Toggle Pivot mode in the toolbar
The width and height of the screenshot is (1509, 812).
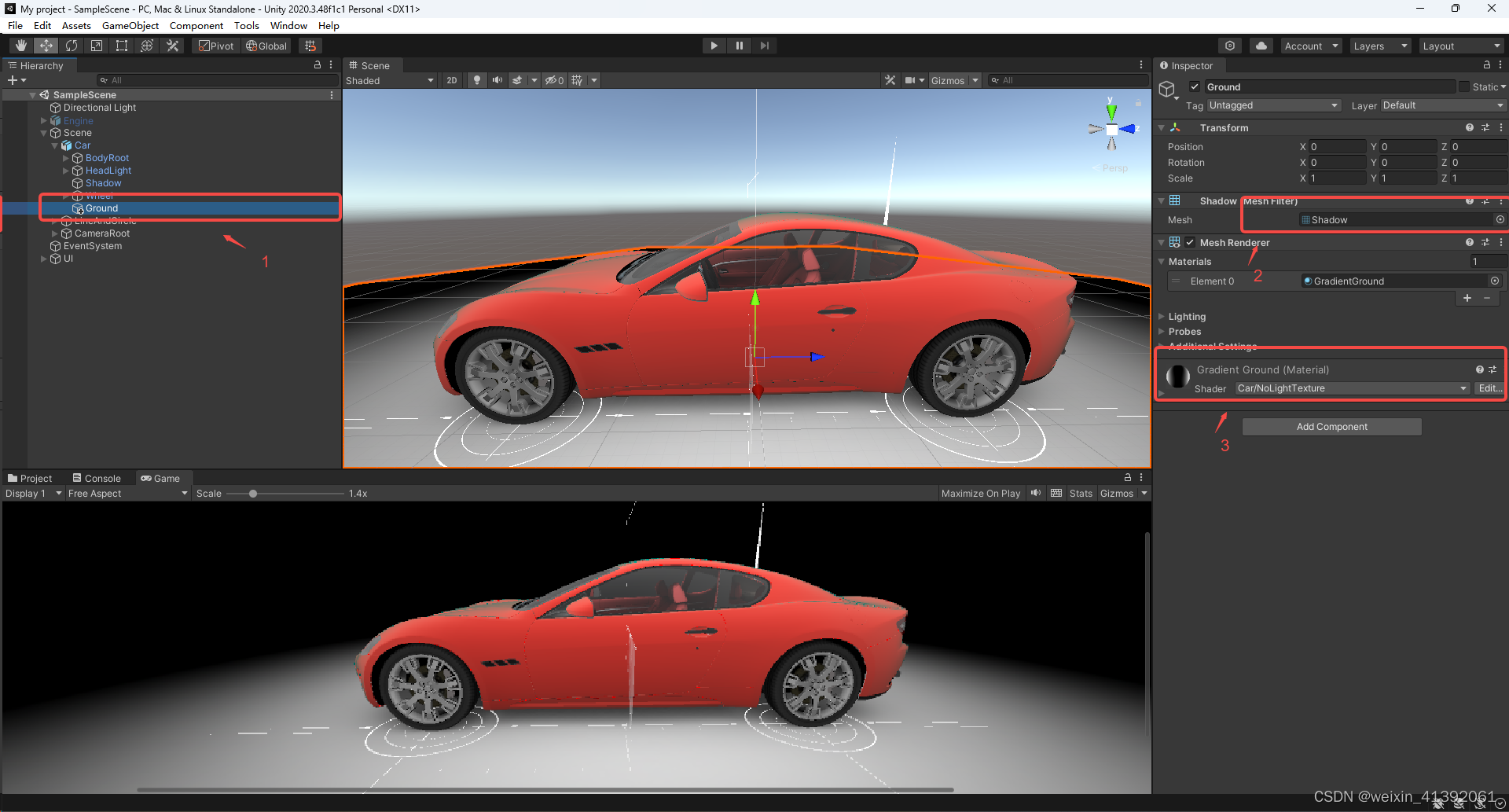[215, 45]
